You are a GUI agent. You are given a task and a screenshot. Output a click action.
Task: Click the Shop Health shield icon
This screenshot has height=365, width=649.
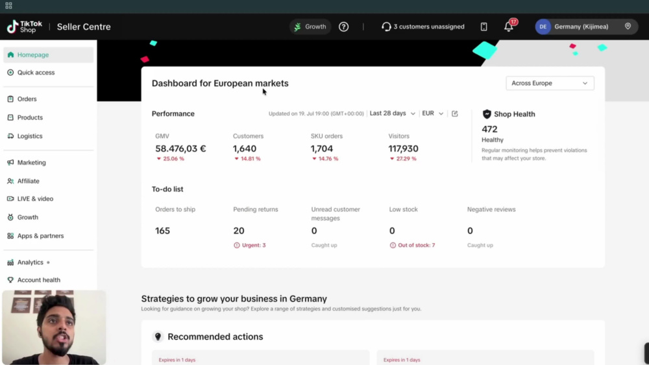(x=487, y=114)
